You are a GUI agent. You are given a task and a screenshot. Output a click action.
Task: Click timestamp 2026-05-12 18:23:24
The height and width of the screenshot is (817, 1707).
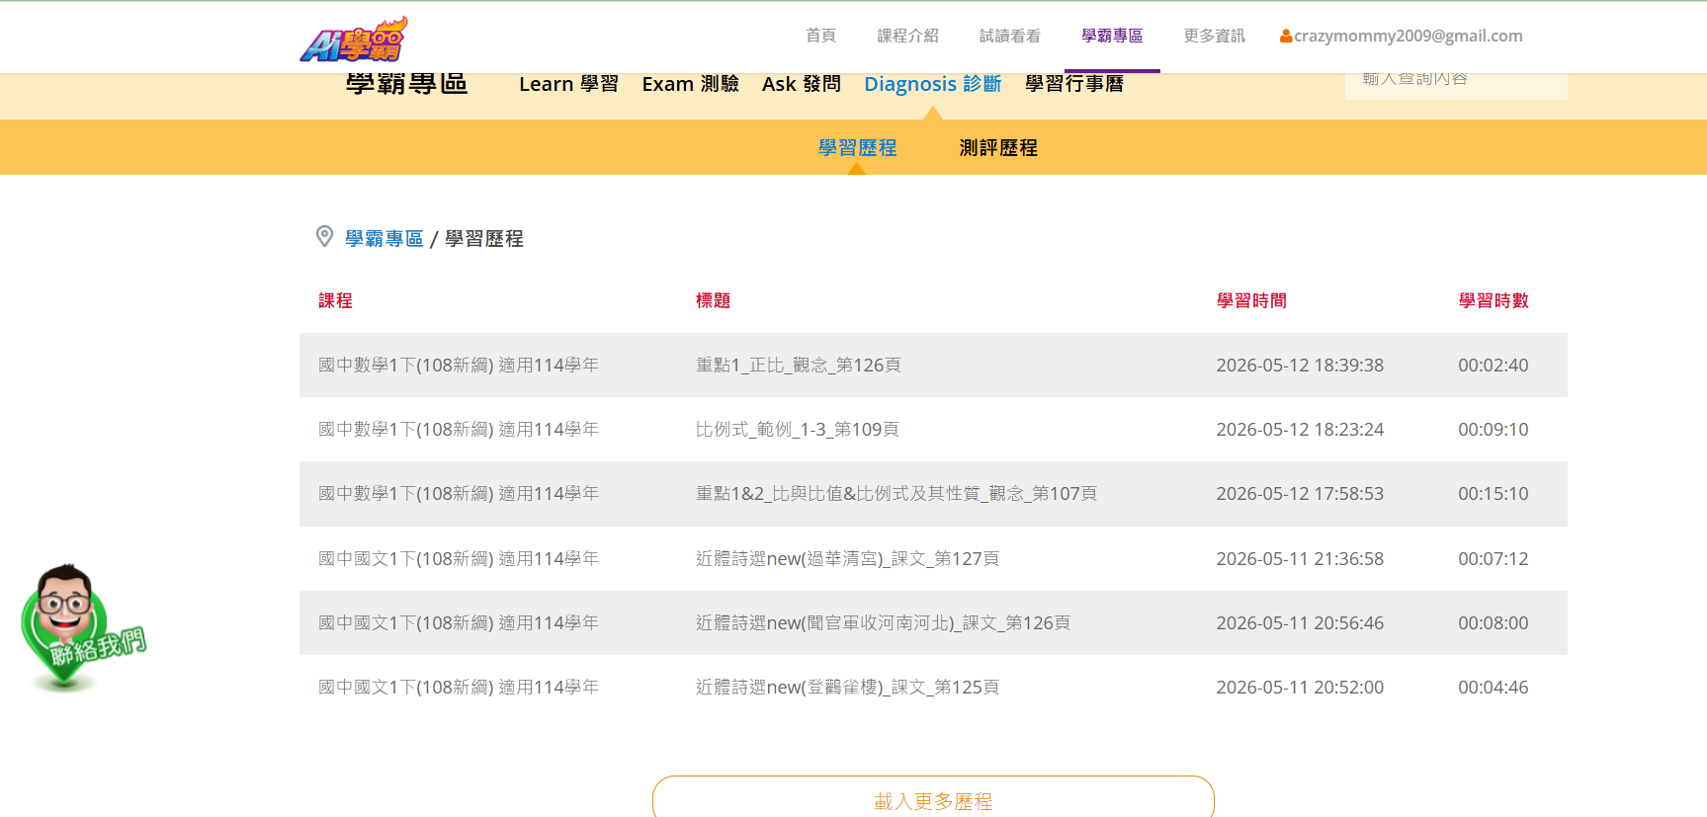(x=1300, y=429)
